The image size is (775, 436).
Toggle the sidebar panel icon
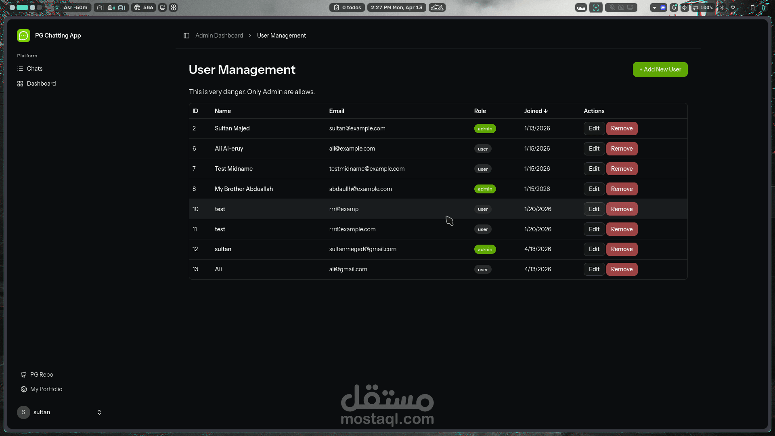pyautogui.click(x=186, y=36)
